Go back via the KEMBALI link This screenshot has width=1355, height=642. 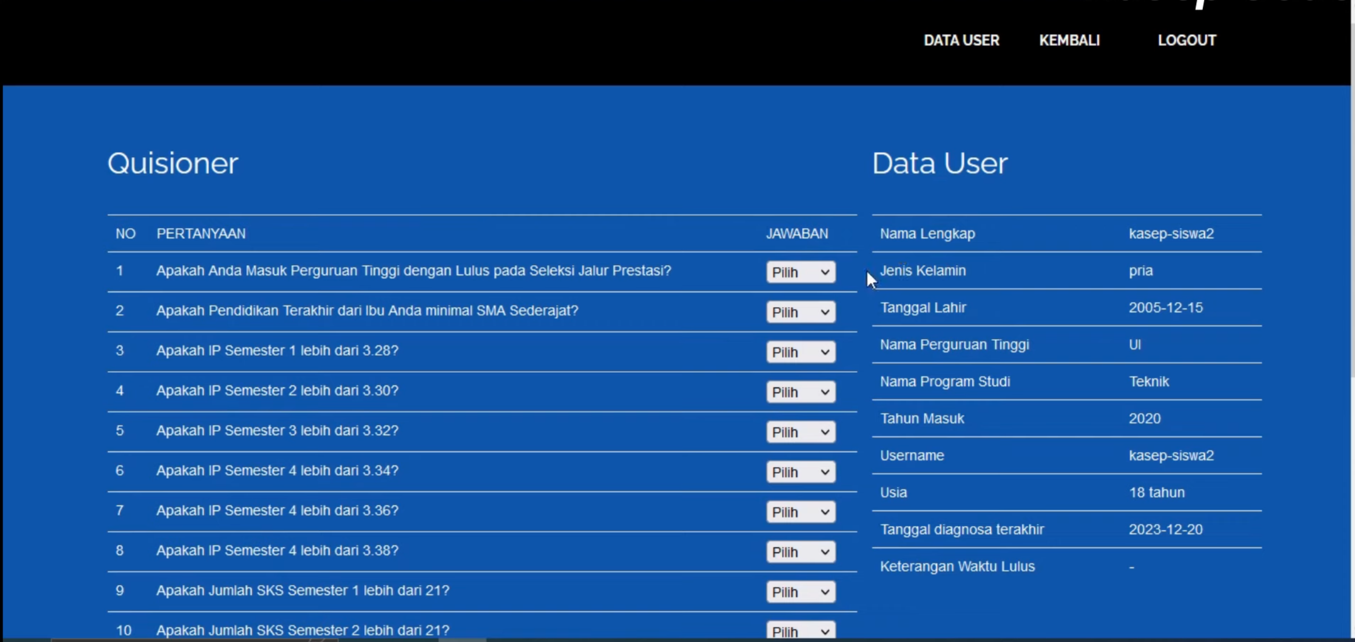1069,40
